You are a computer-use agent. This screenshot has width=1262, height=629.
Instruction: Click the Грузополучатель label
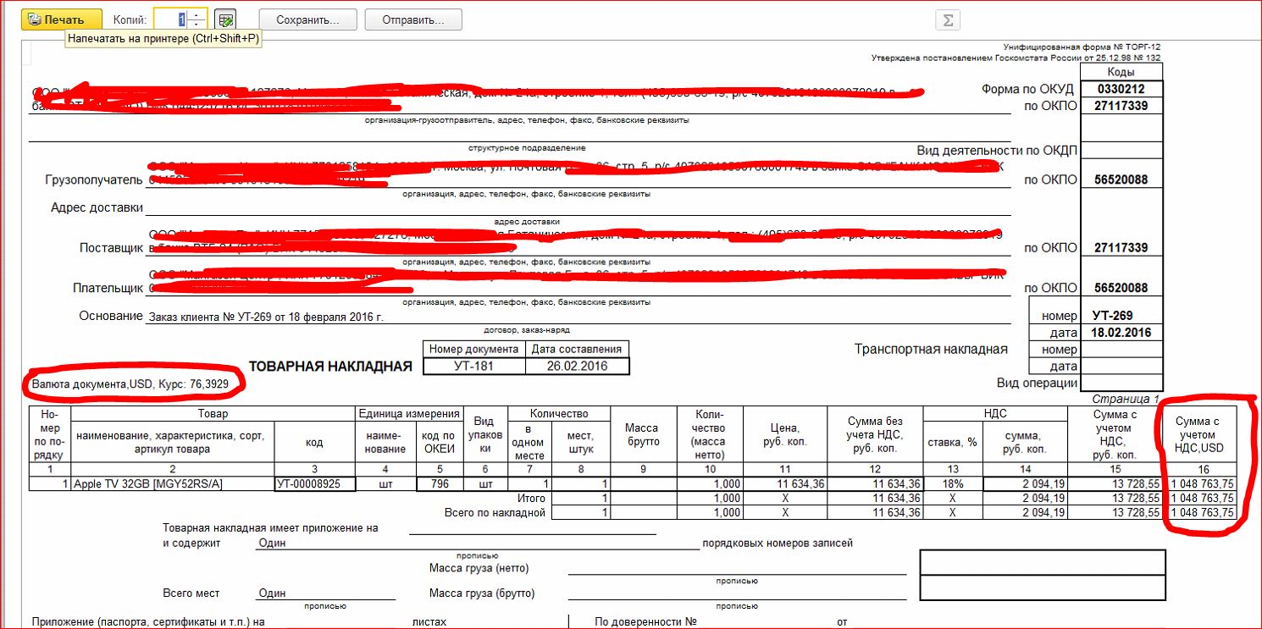click(94, 180)
